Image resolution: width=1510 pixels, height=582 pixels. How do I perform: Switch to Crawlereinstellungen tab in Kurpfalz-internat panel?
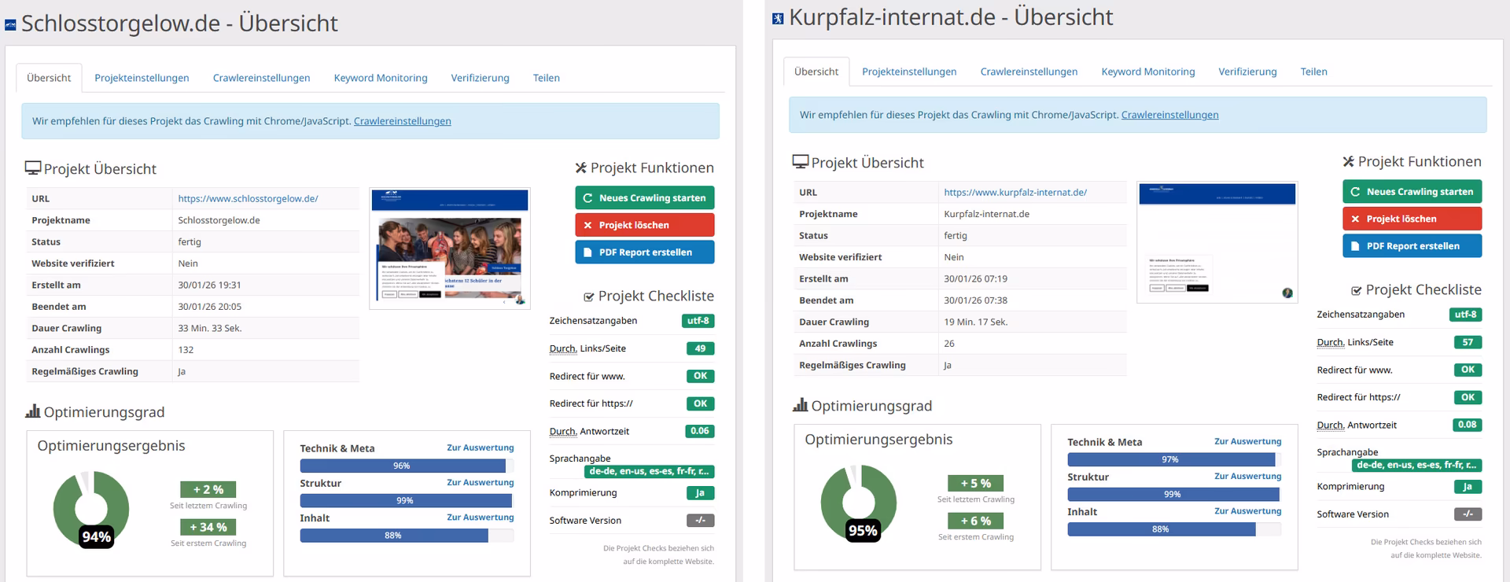click(x=1029, y=72)
